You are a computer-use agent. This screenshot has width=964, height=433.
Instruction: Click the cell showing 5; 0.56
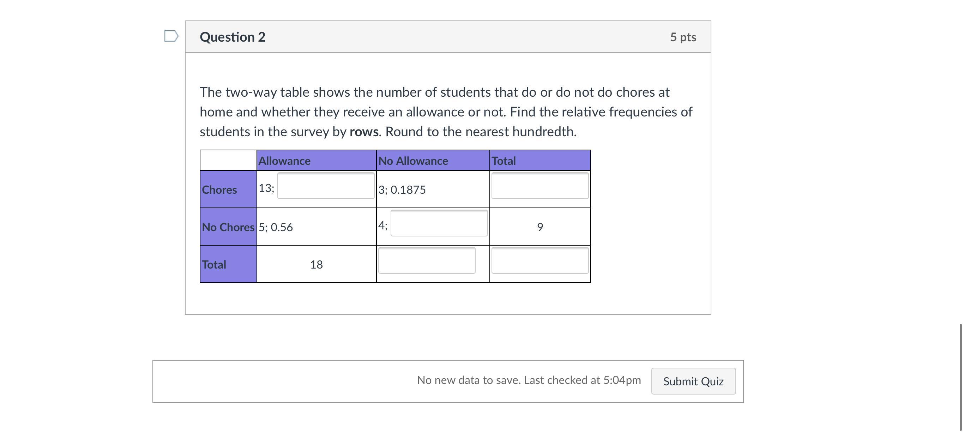click(x=276, y=227)
